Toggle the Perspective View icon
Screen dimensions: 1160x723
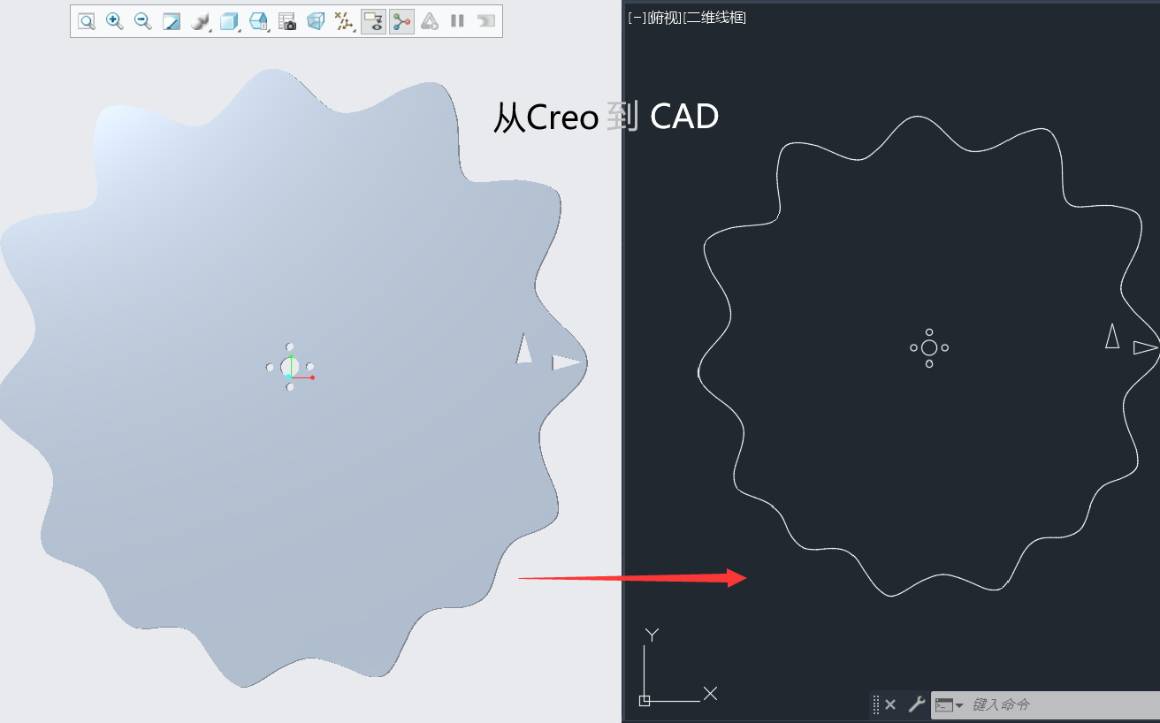[x=316, y=21]
